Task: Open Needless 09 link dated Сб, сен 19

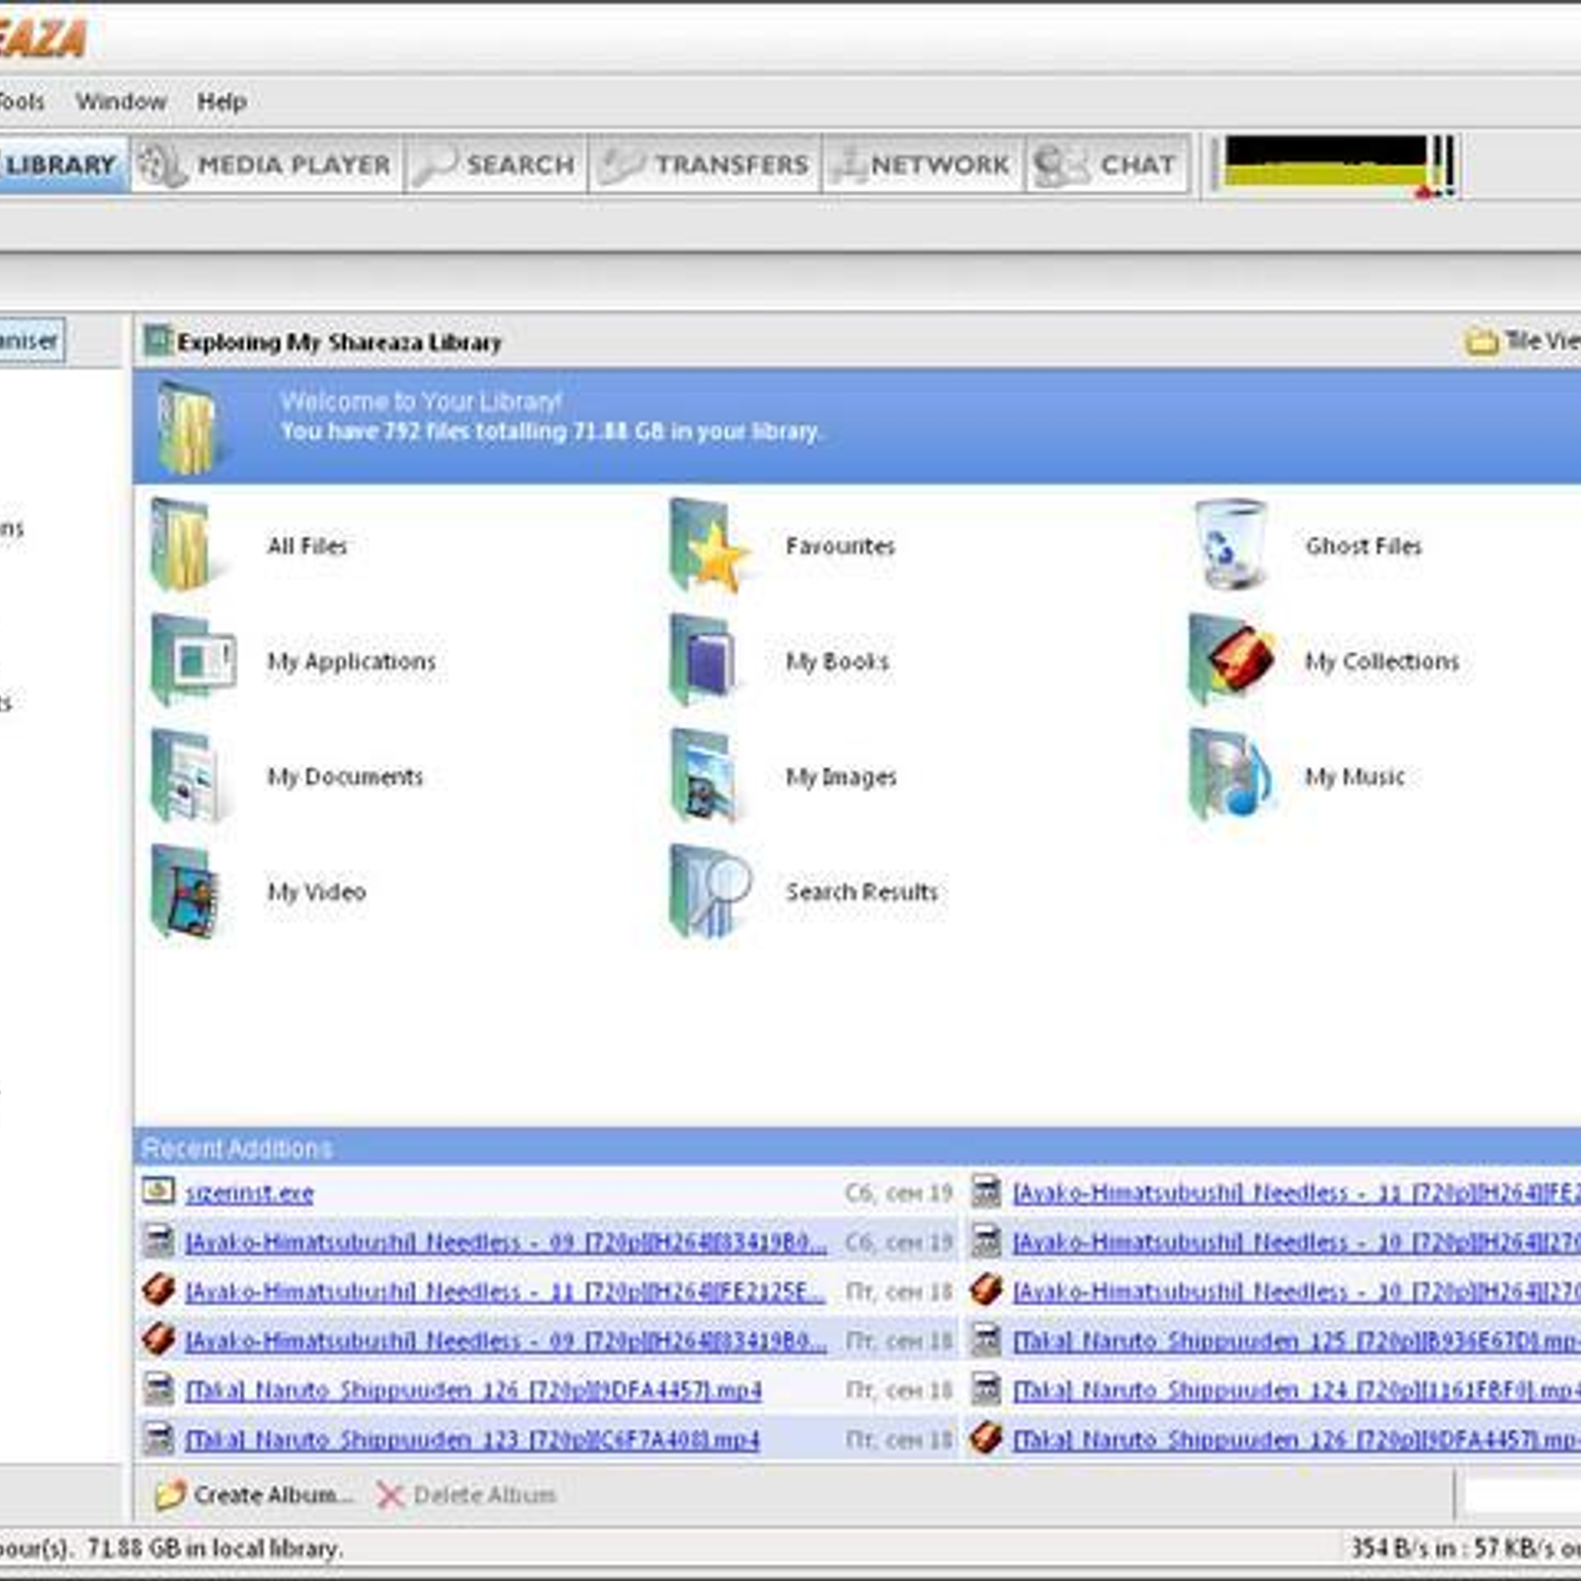Action: point(506,1242)
